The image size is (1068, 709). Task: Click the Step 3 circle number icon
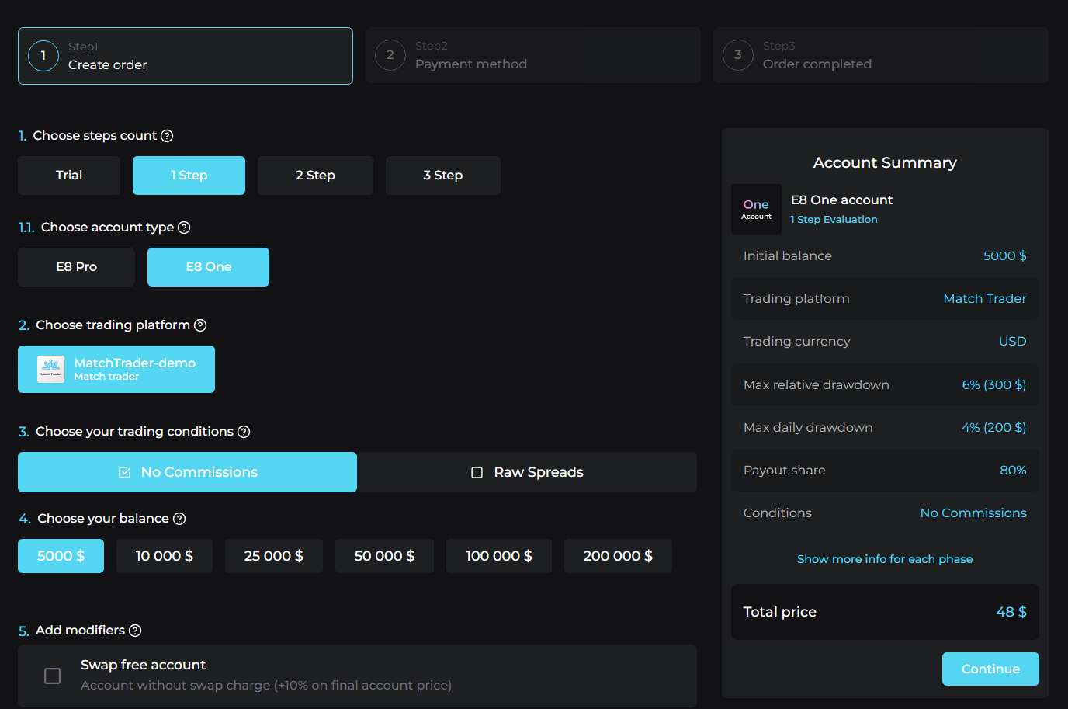click(x=738, y=55)
